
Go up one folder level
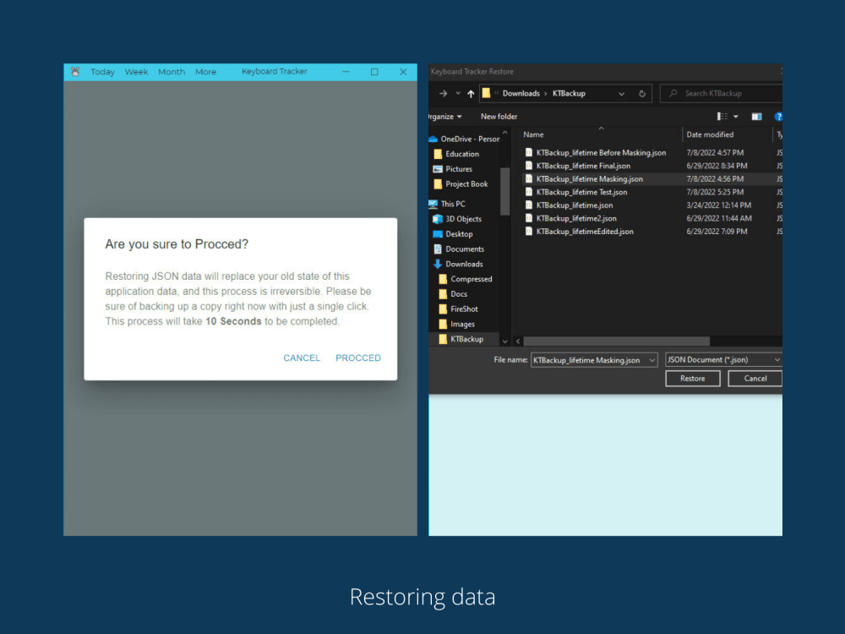point(471,93)
